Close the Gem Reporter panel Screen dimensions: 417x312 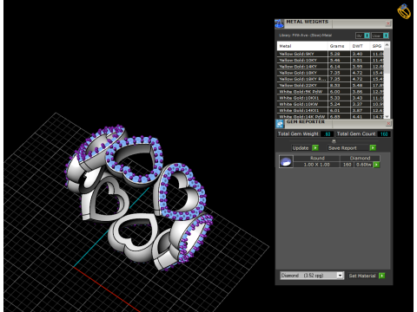[x=388, y=123]
